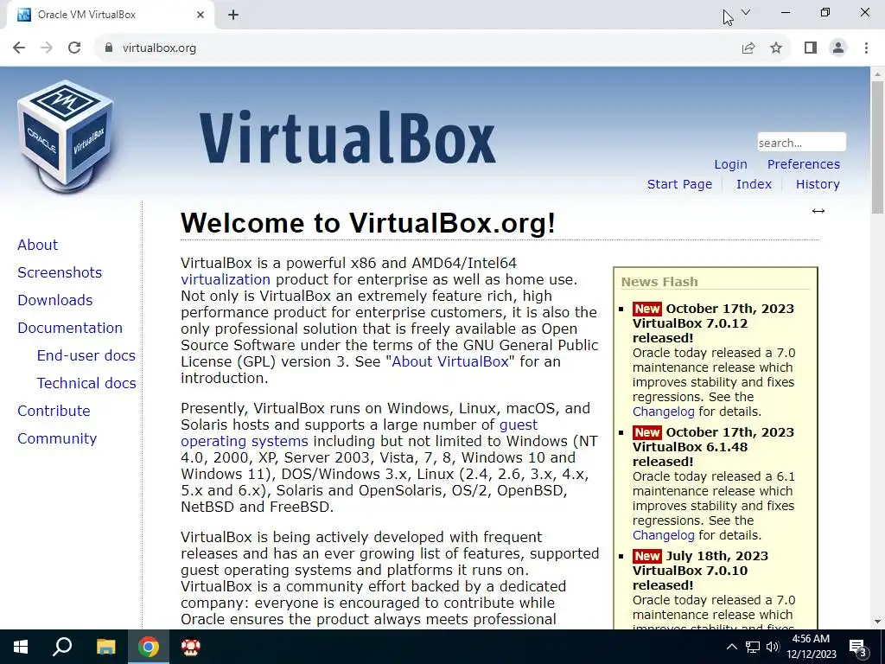Close the Oracle VM VirtualBox tab

tap(201, 15)
